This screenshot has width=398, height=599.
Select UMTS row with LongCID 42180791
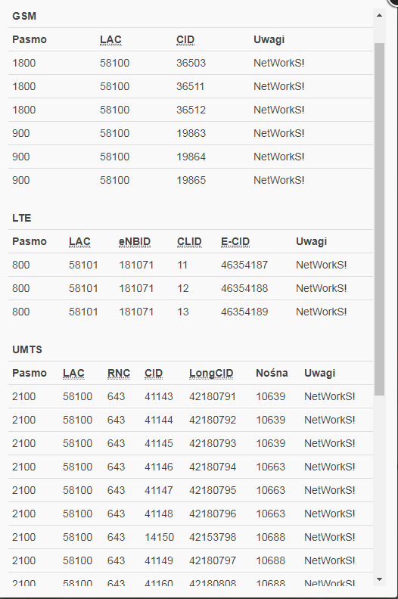191,396
